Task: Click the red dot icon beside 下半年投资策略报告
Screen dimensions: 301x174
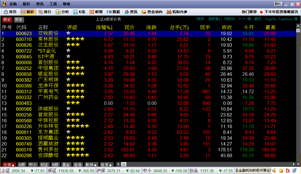Action: (x=261, y=12)
